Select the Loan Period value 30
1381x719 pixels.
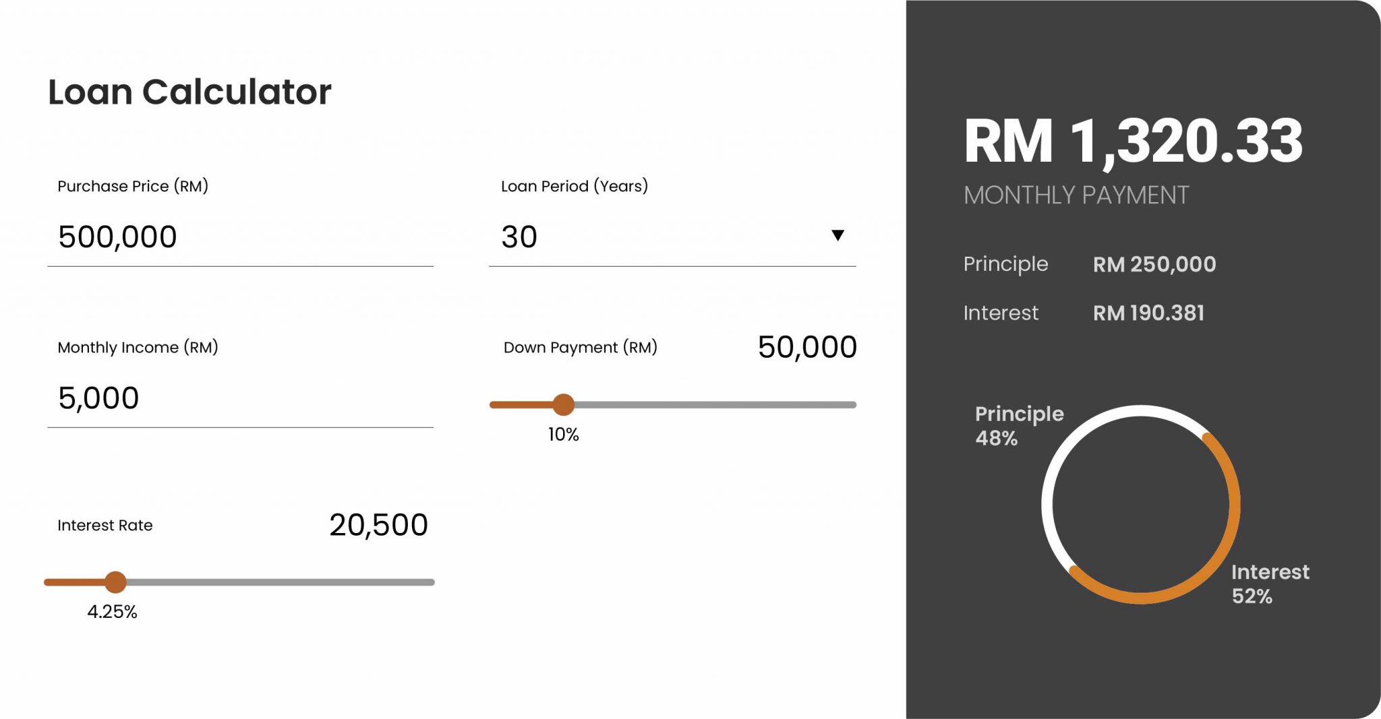[519, 237]
